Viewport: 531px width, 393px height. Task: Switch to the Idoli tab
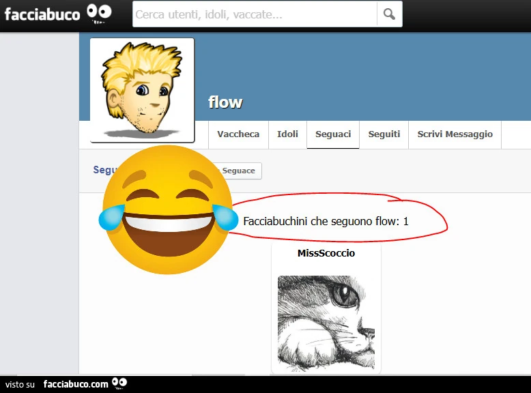pos(287,134)
